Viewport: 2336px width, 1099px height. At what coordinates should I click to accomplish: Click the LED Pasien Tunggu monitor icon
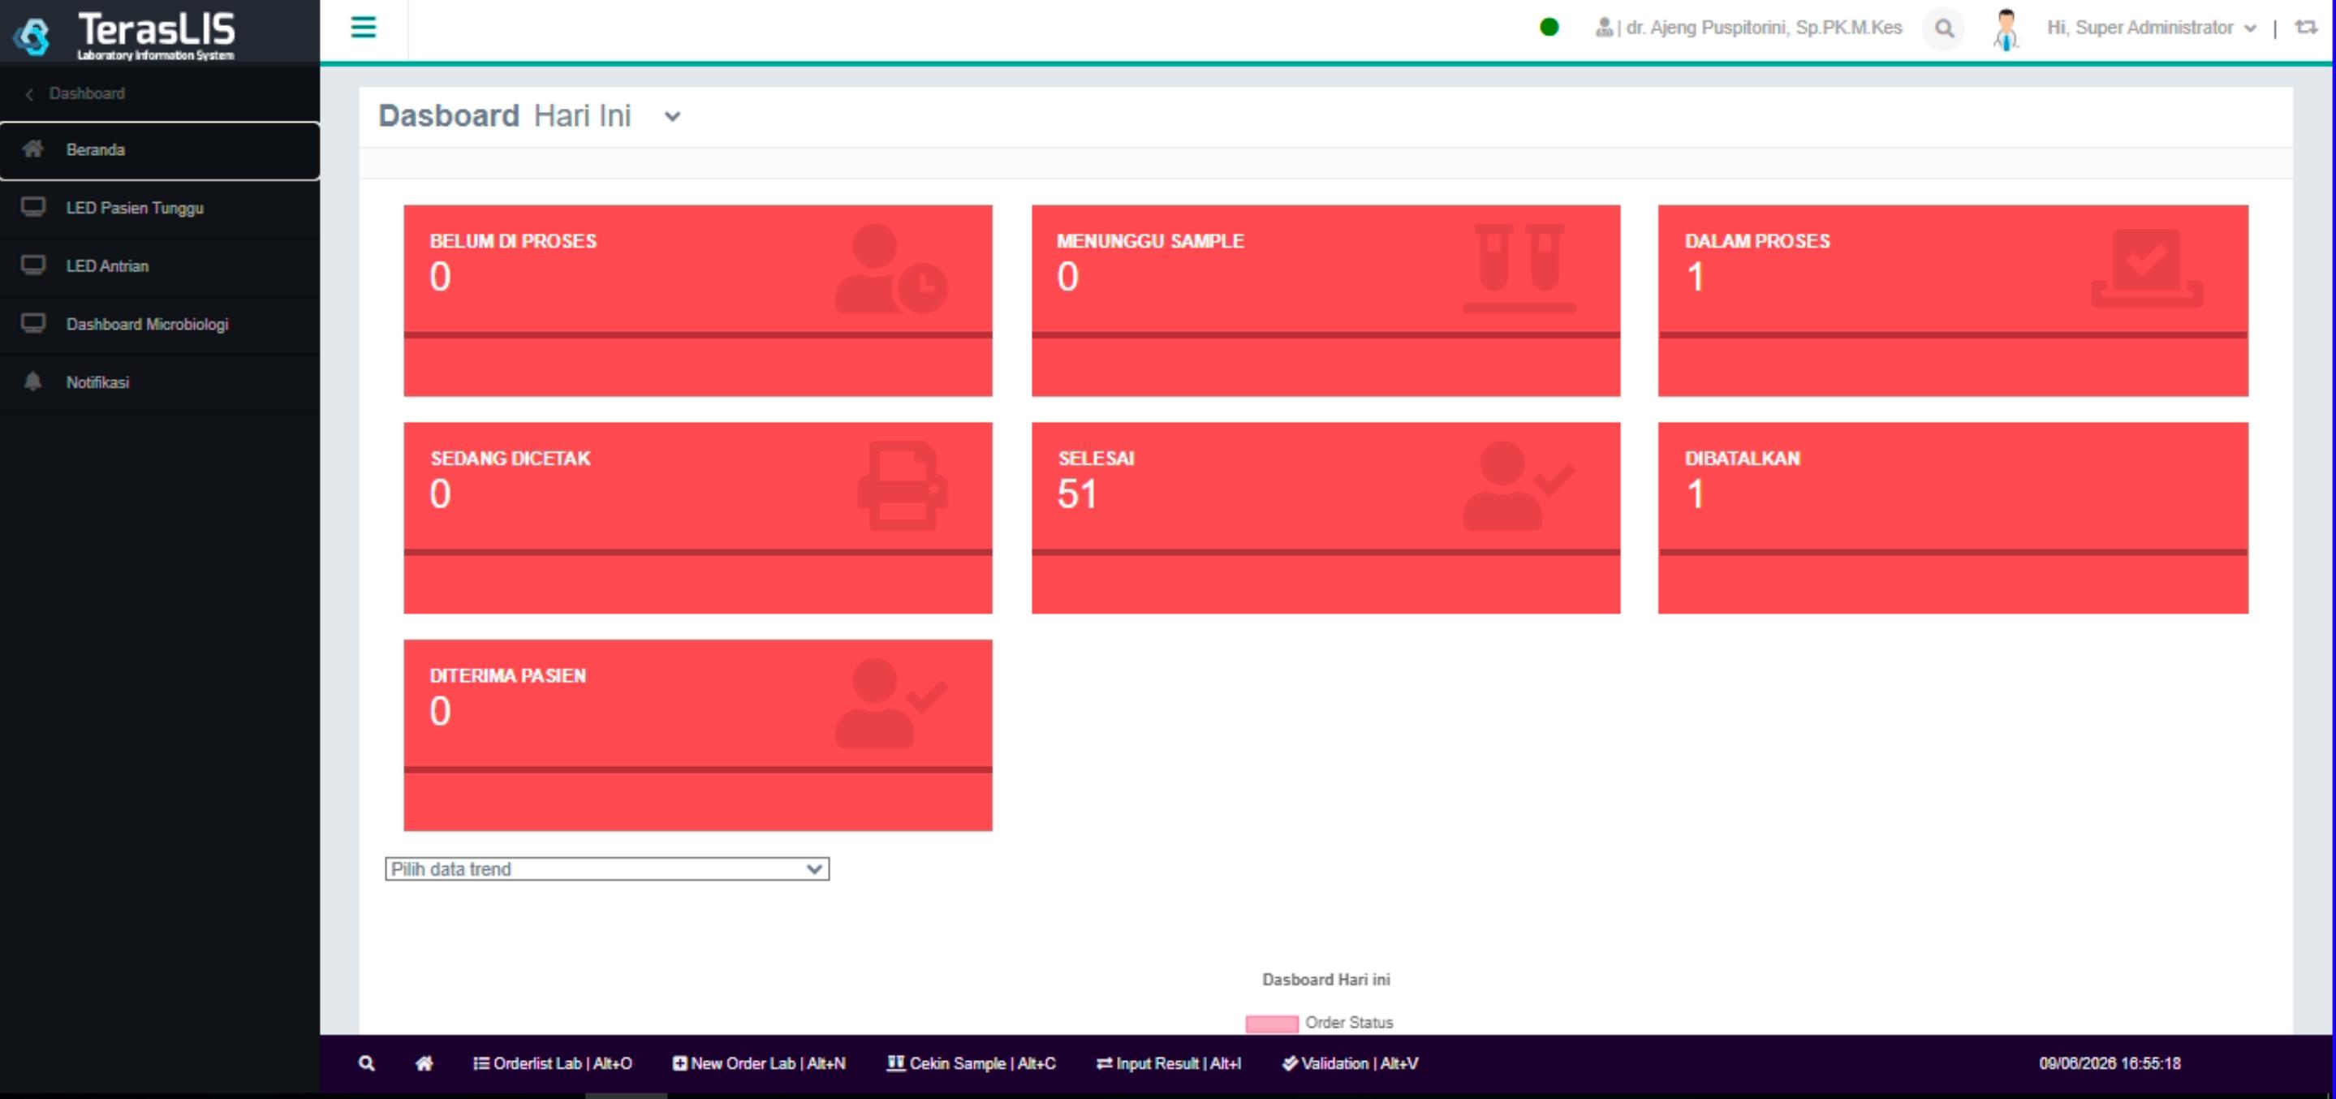[33, 207]
